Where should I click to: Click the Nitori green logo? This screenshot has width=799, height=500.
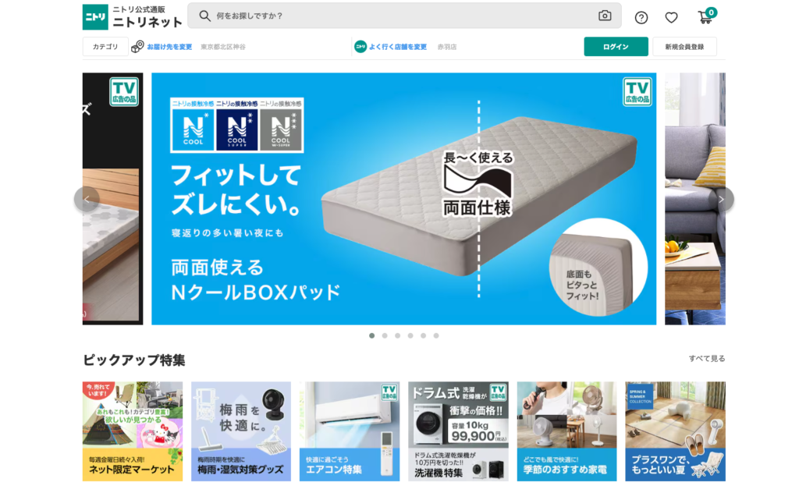pyautogui.click(x=95, y=17)
